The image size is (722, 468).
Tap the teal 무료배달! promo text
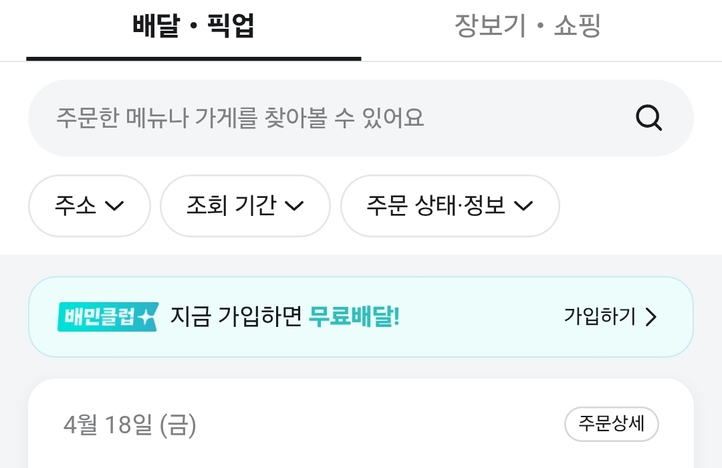pos(354,317)
